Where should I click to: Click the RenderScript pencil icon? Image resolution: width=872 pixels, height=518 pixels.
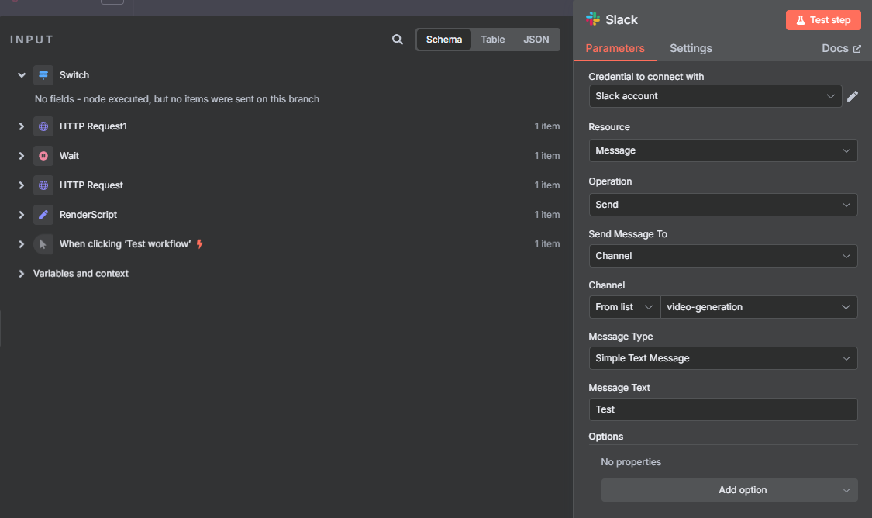[x=43, y=215]
